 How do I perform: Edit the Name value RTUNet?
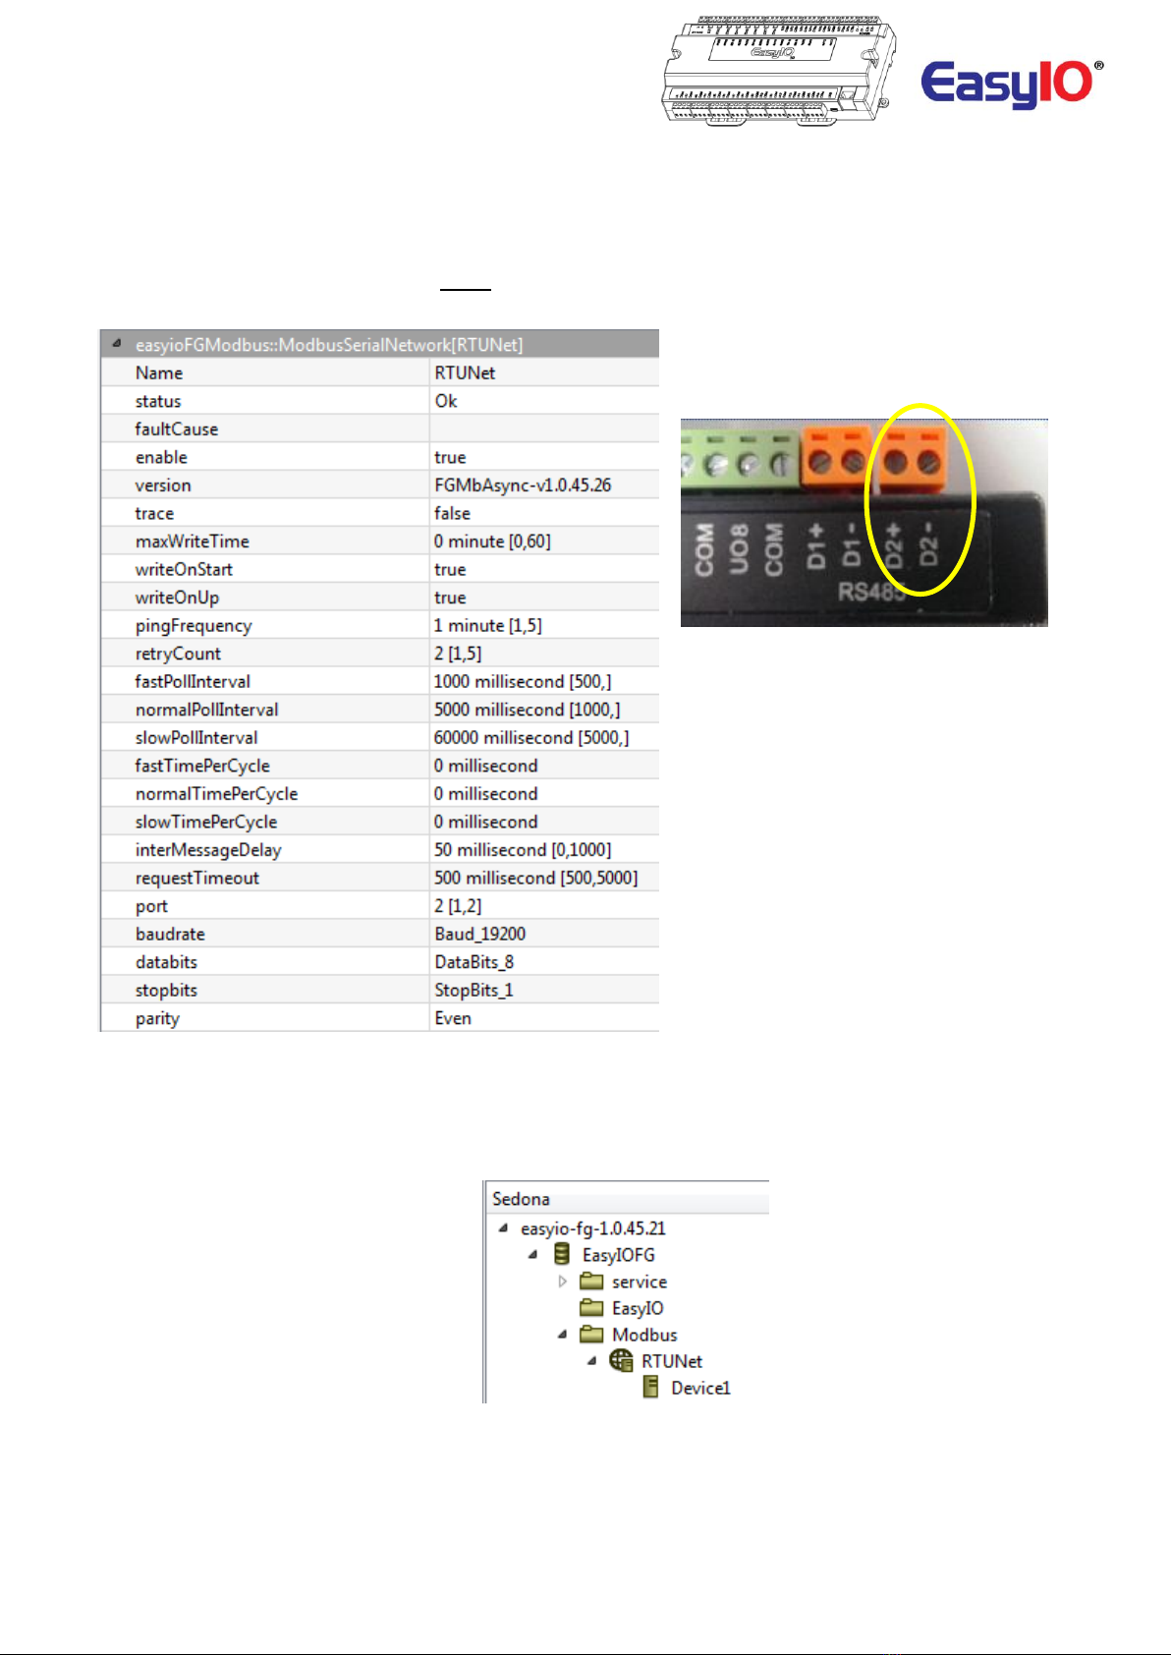(x=544, y=372)
